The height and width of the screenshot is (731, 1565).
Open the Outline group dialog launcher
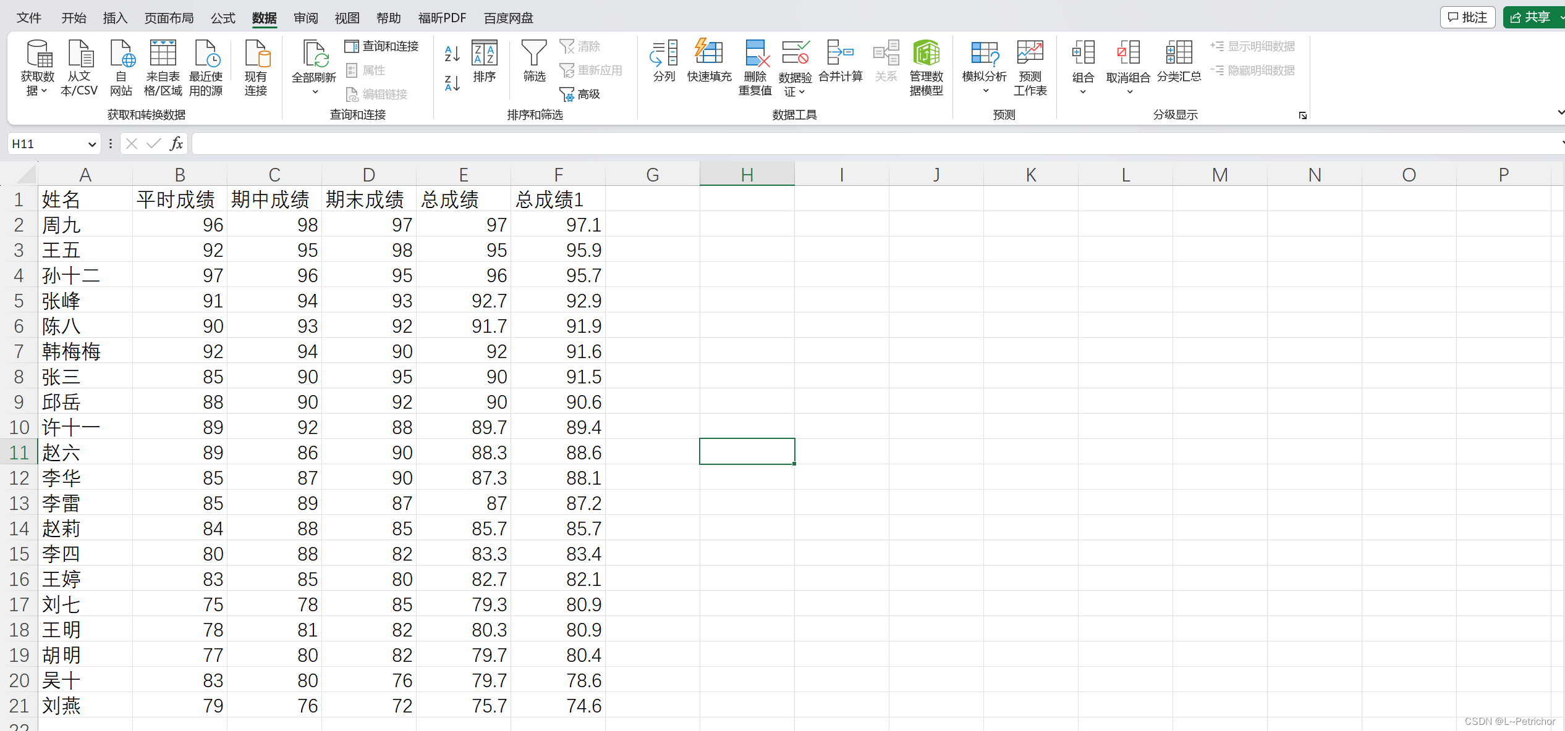(1302, 115)
